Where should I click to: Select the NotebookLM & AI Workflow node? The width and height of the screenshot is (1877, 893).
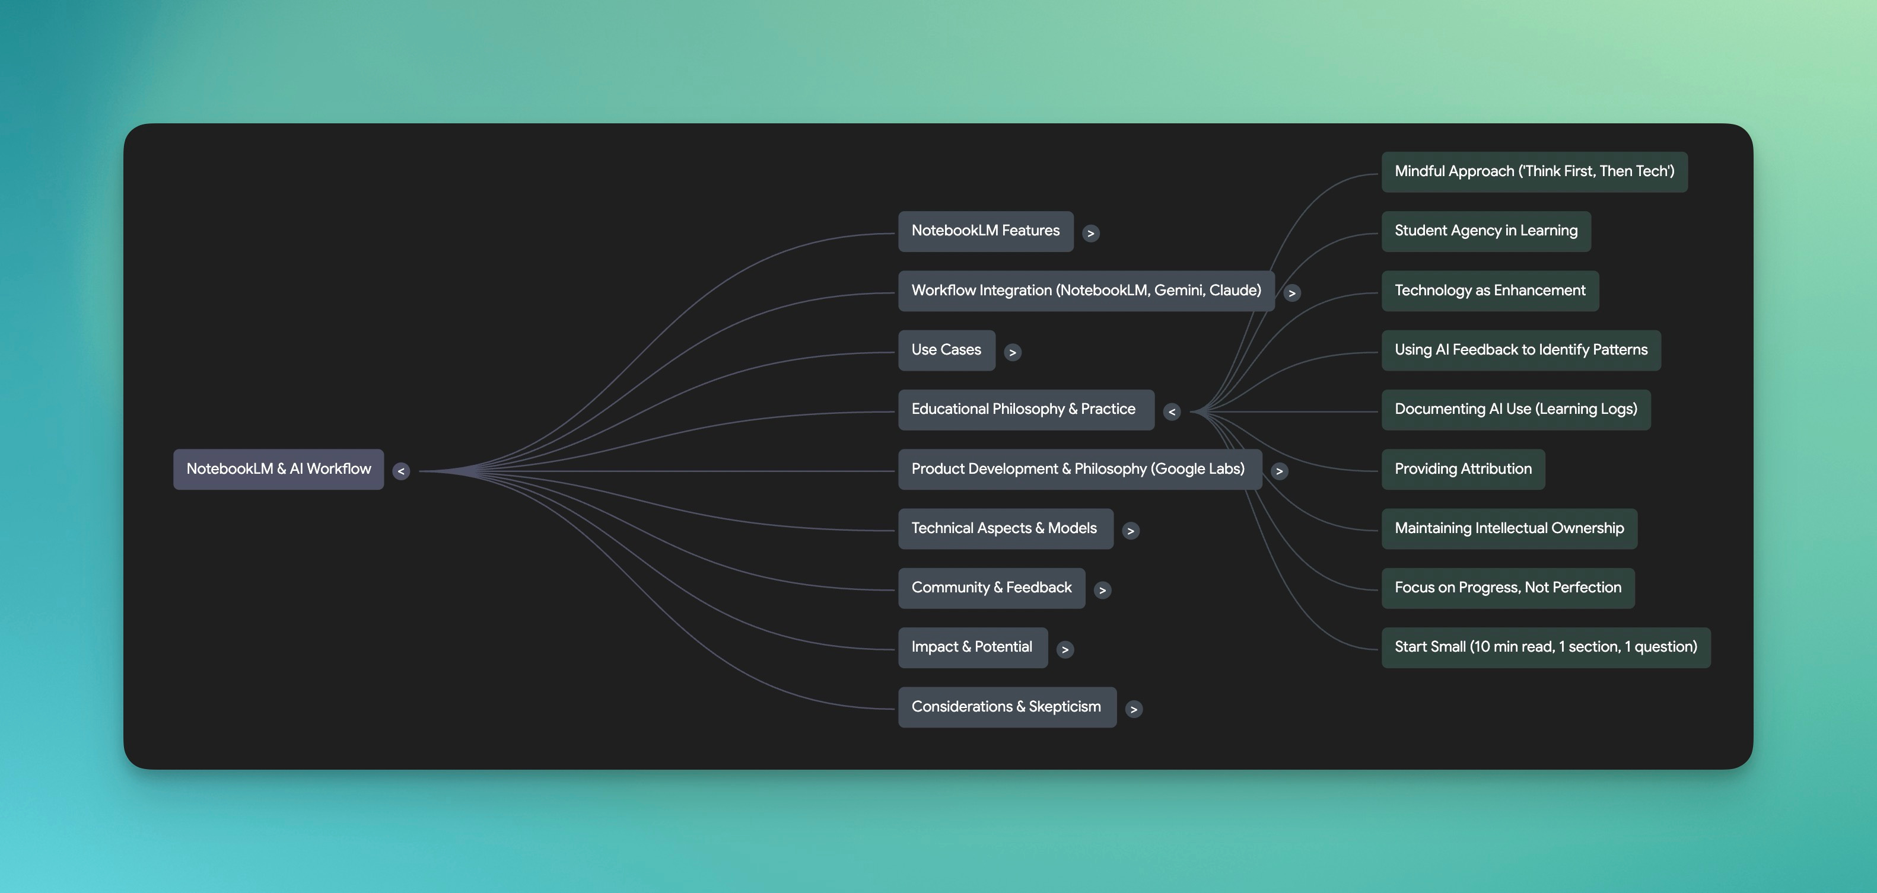coord(278,469)
